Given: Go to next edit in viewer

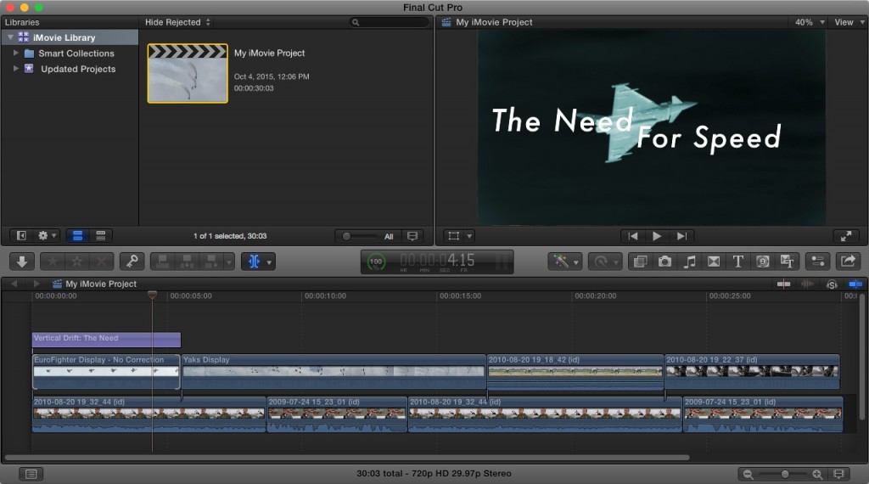Looking at the screenshot, I should coord(681,236).
